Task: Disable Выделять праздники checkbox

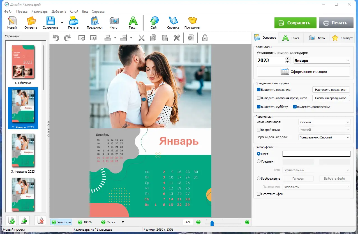Action: (x=259, y=90)
